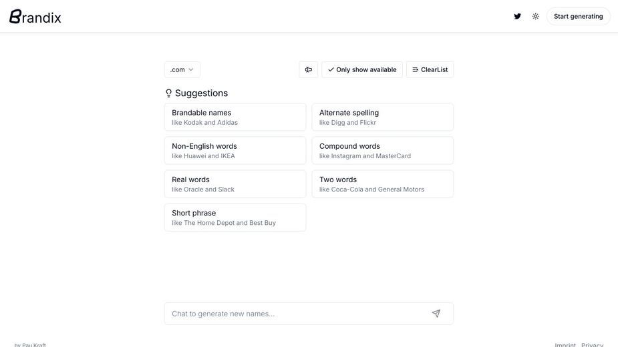618x347 pixels.
Task: Click the Suggestions lightbulb icon
Action: (x=168, y=93)
